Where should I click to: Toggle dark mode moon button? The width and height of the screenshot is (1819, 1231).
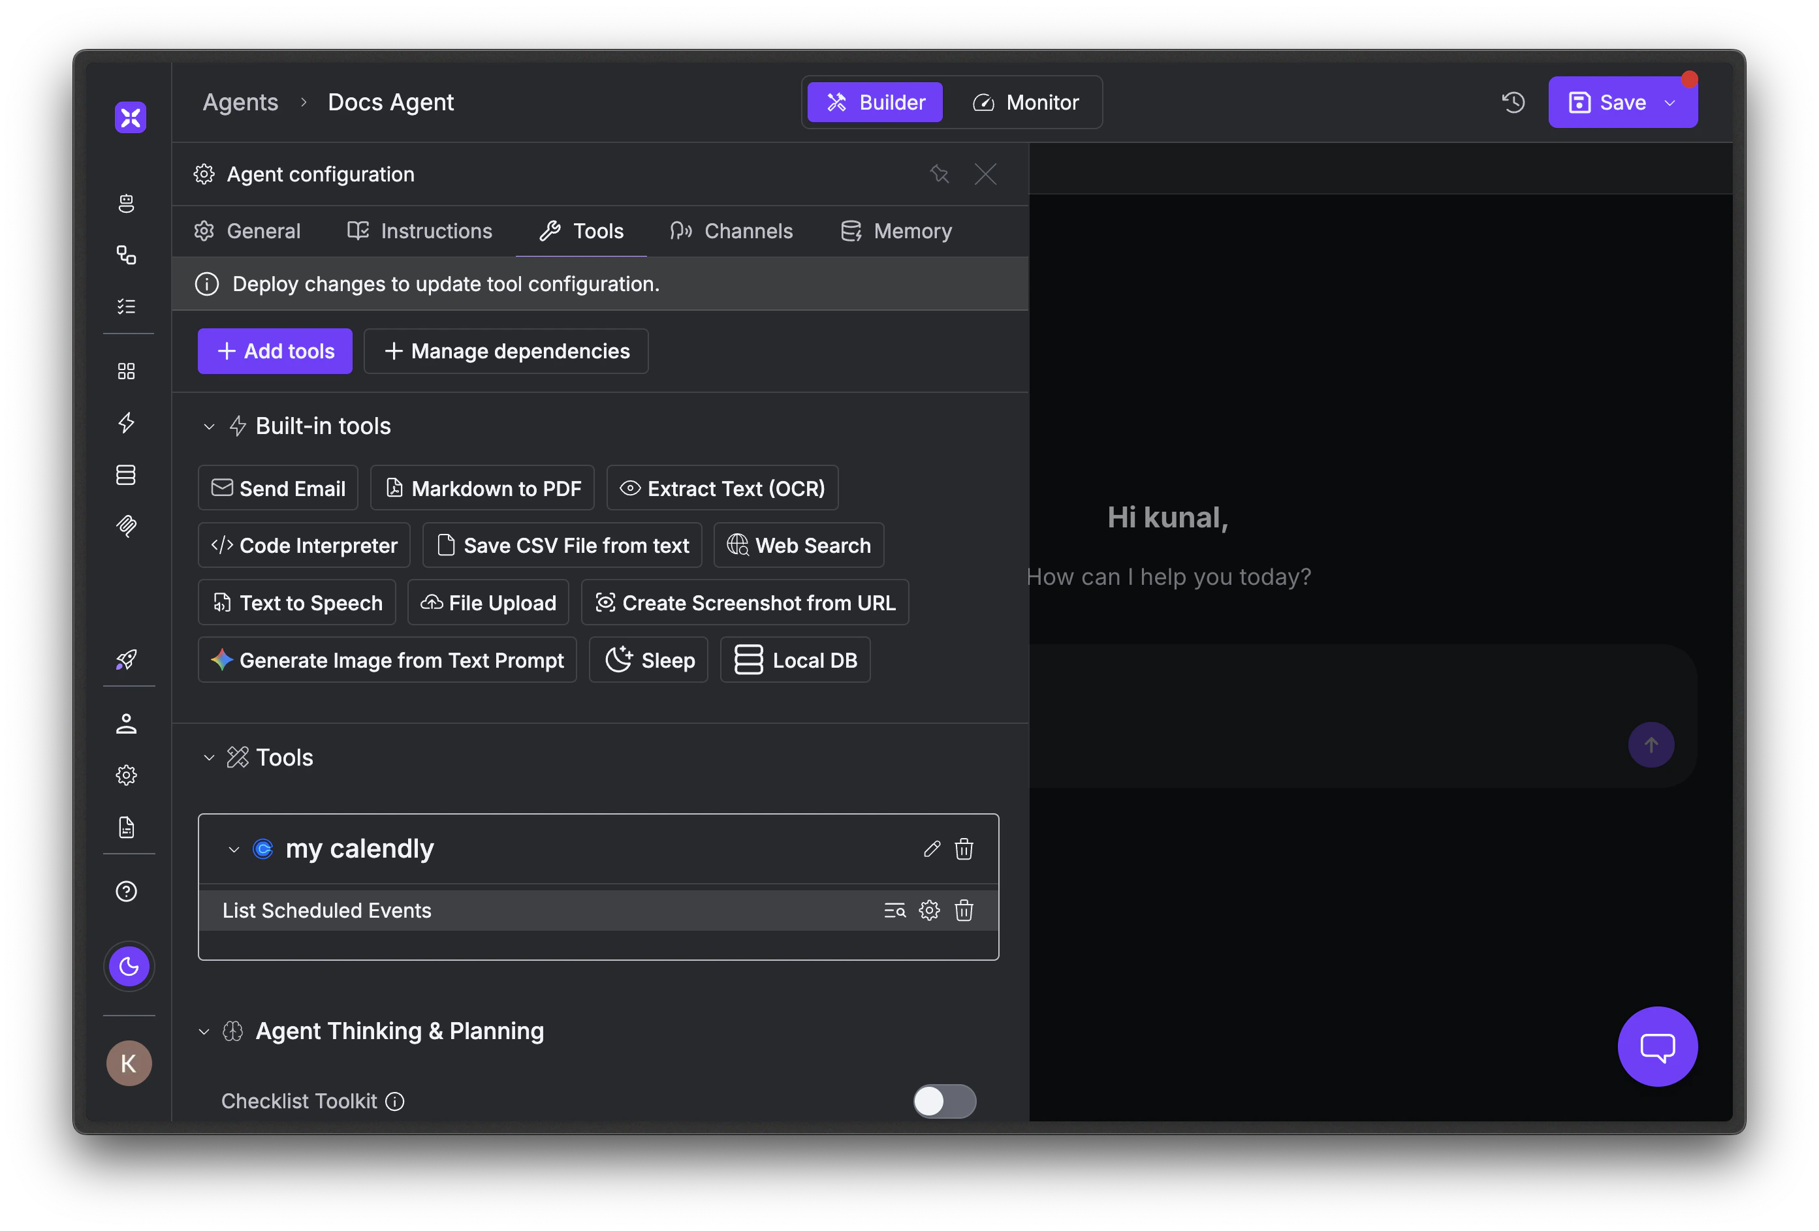tap(129, 967)
